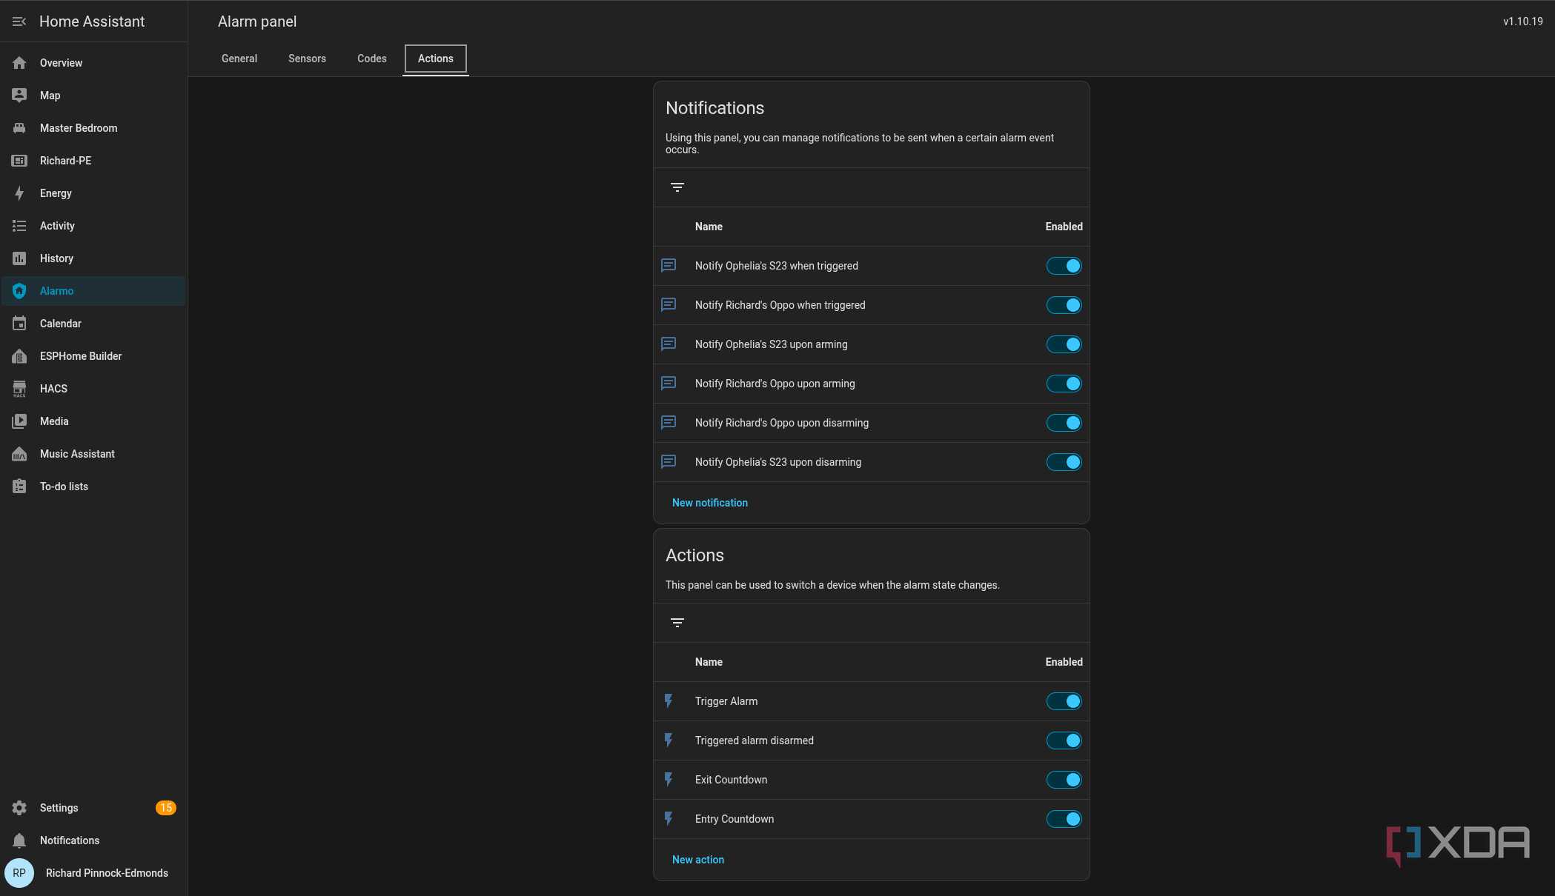1555x896 pixels.
Task: Disable Notify Richard's Oppo when triggered
Action: tap(1064, 305)
